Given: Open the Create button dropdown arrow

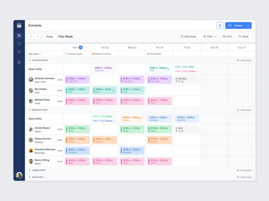Looking at the screenshot, I should tap(248, 25).
